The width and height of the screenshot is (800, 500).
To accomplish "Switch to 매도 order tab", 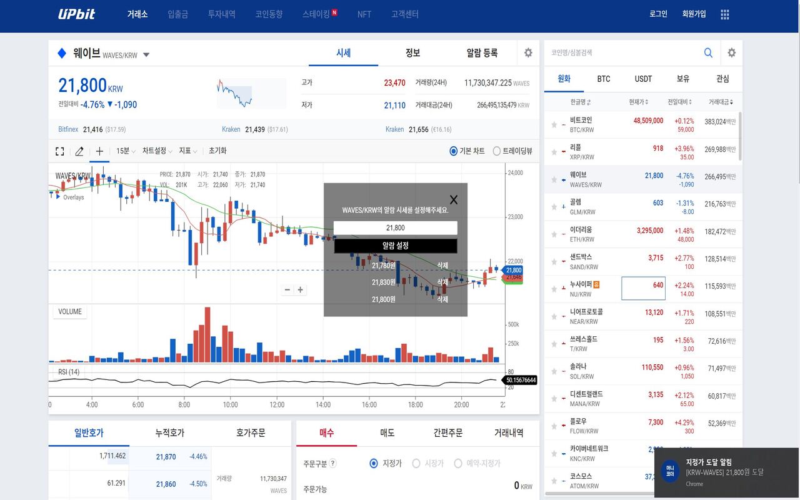I will [x=387, y=432].
